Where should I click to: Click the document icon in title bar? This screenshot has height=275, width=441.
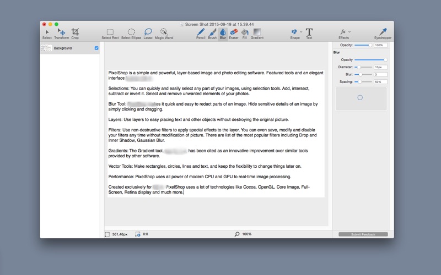(x=181, y=24)
